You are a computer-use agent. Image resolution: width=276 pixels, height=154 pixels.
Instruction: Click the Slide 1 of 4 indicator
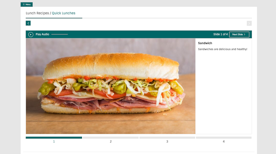coord(220,34)
